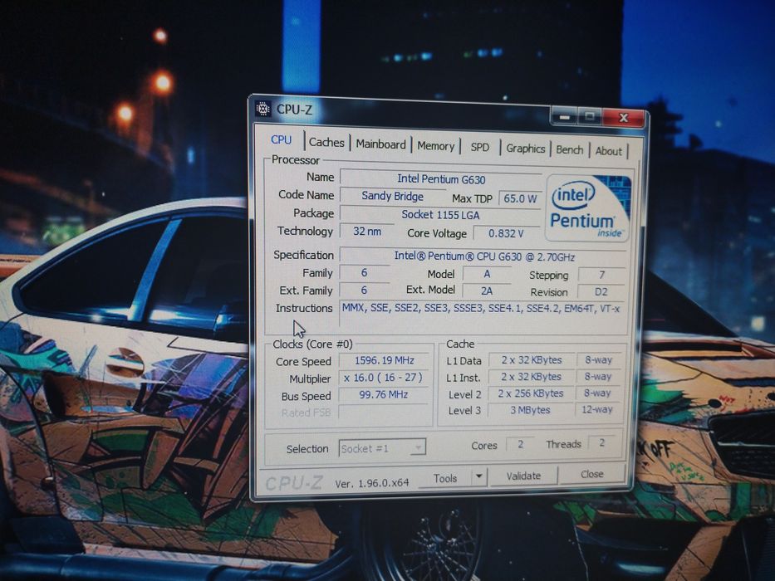Click the Threads count value 2

click(x=601, y=442)
